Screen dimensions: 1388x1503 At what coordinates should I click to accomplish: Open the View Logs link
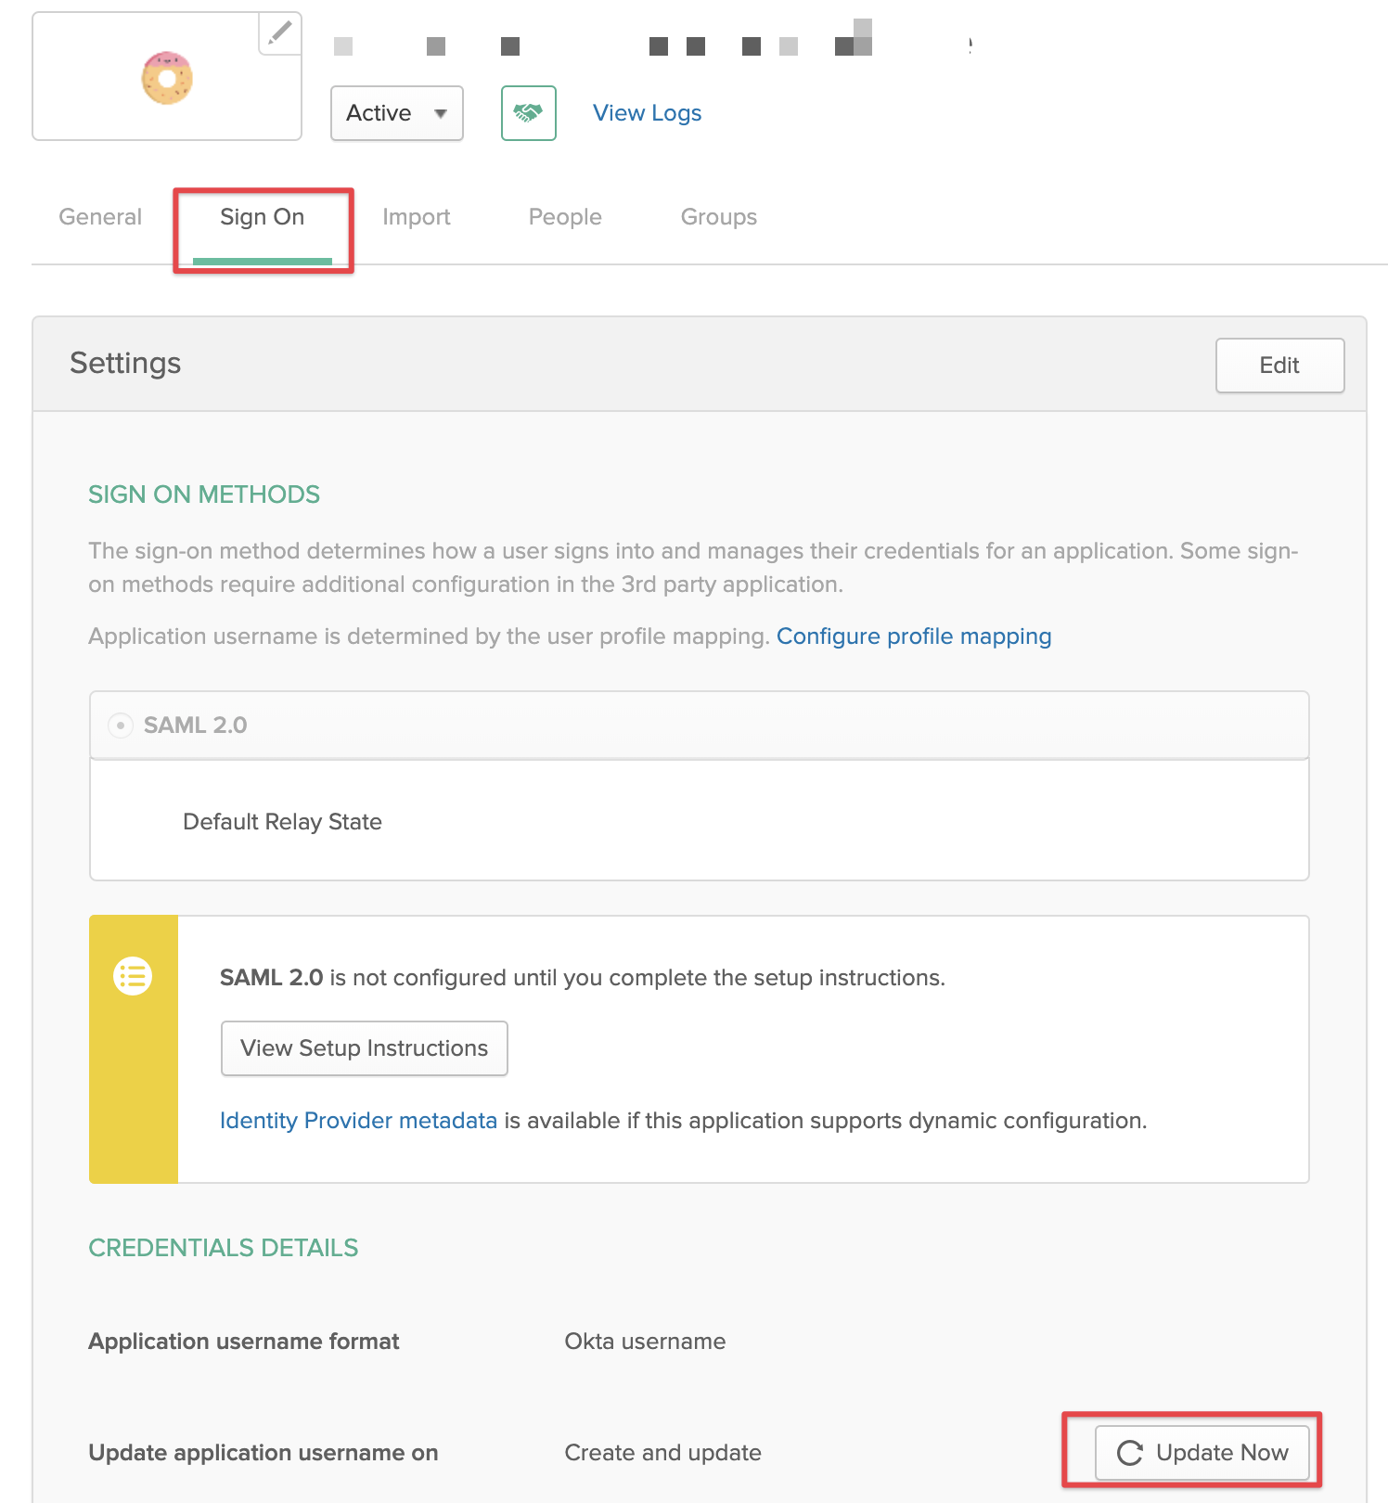(647, 113)
